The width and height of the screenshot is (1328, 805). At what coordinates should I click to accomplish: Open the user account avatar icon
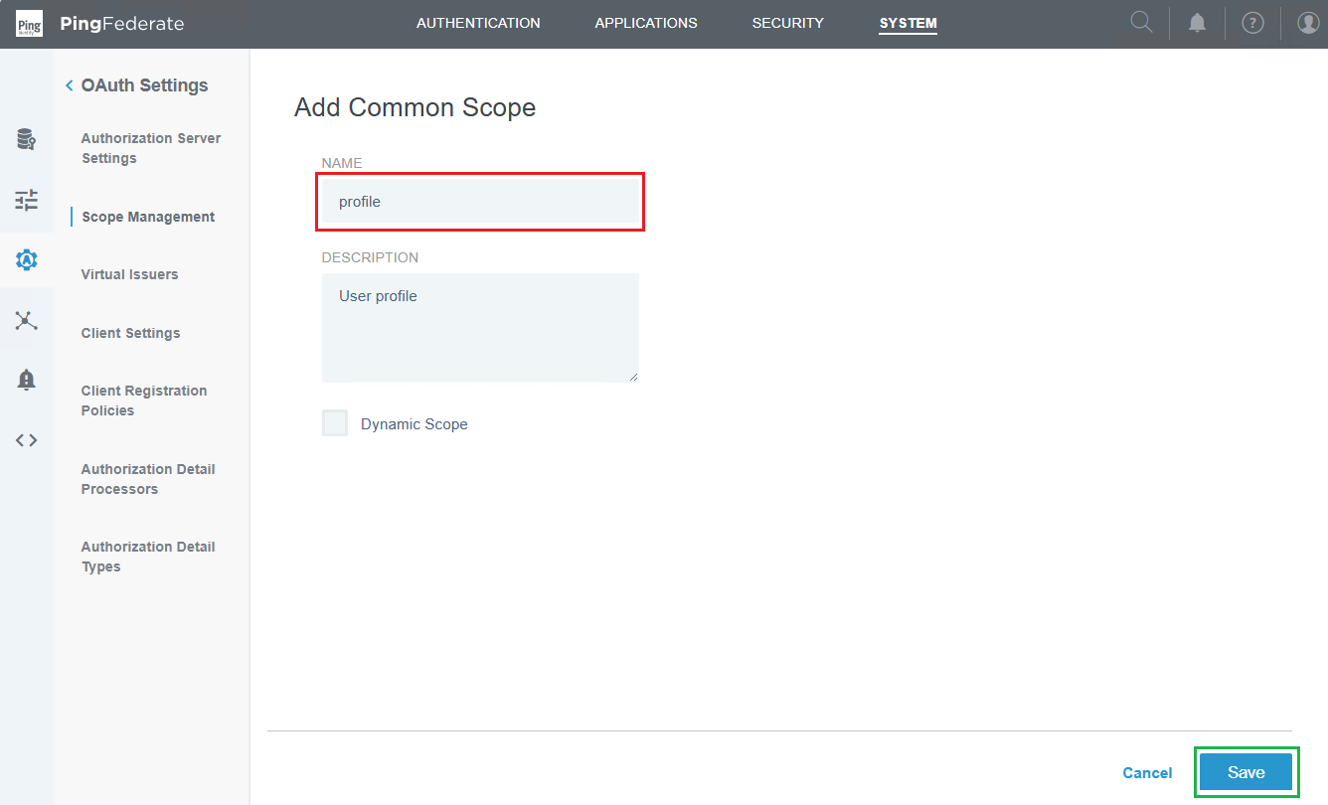coord(1309,23)
